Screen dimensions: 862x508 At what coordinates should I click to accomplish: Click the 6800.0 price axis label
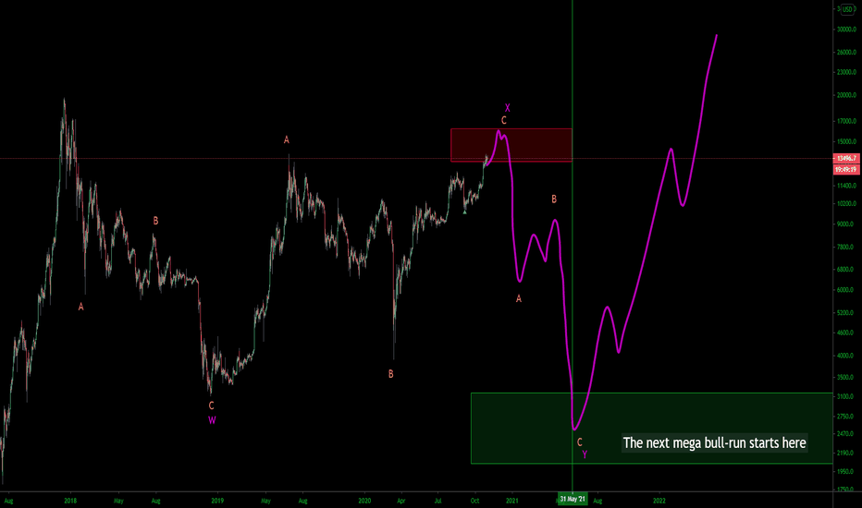tap(846, 270)
